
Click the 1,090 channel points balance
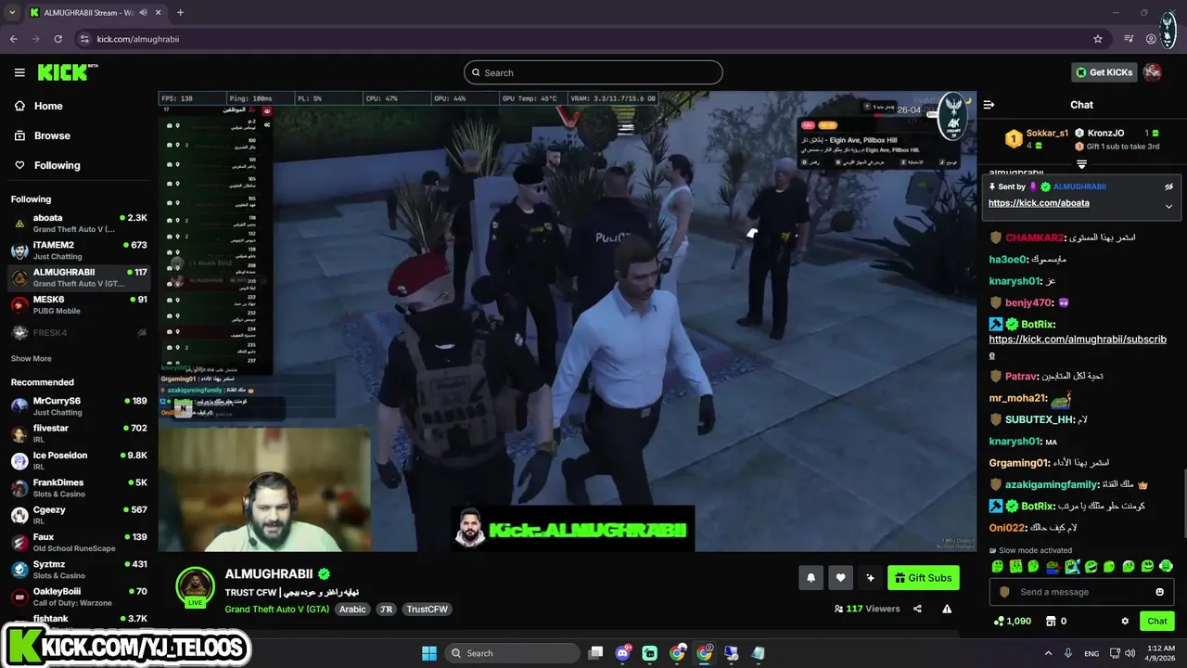pyautogui.click(x=1012, y=621)
